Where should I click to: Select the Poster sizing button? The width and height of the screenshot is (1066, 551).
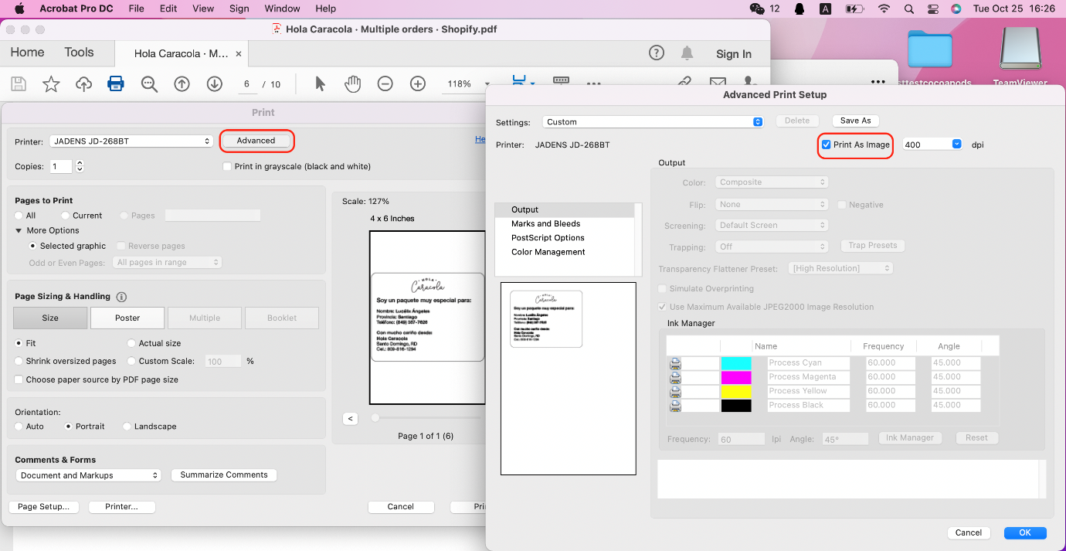click(x=127, y=318)
